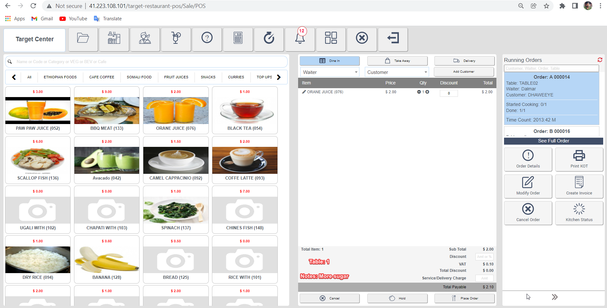
Task: Click the logout arrow toolbar icon
Action: (393, 39)
